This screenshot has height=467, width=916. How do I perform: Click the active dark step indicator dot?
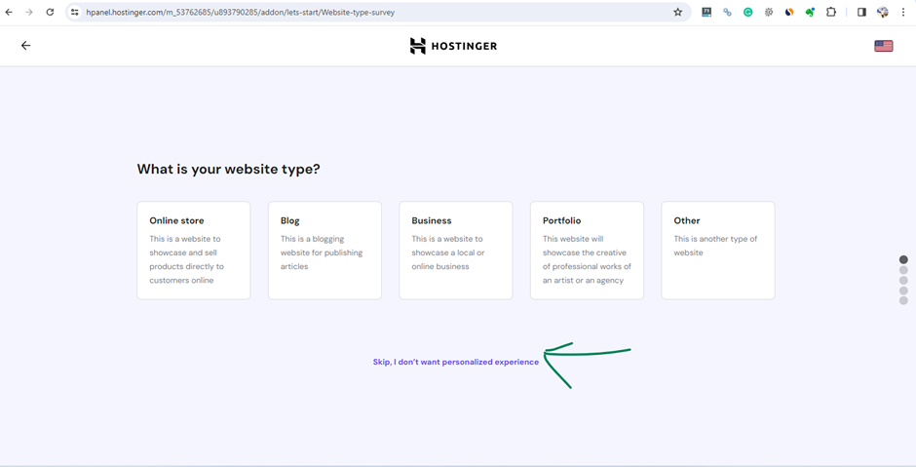(903, 259)
